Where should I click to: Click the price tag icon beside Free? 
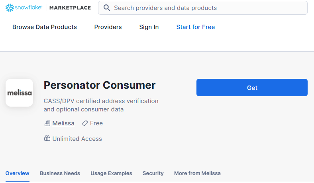pyautogui.click(x=85, y=123)
